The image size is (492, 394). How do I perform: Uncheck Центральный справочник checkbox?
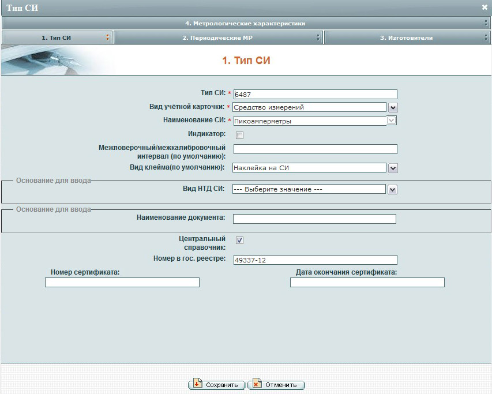(x=239, y=241)
